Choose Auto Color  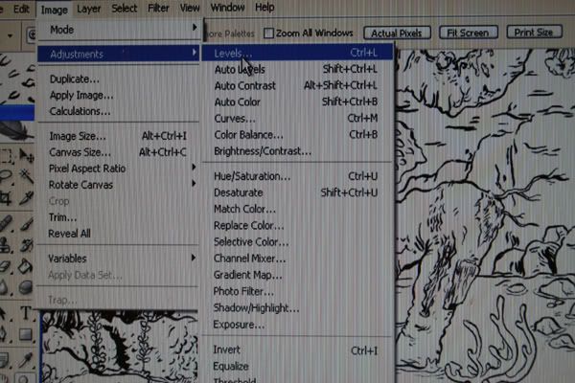297,101
